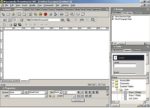150x108 pixels.
Task: Expand the Accessible snippets folder
Action: 113,80
